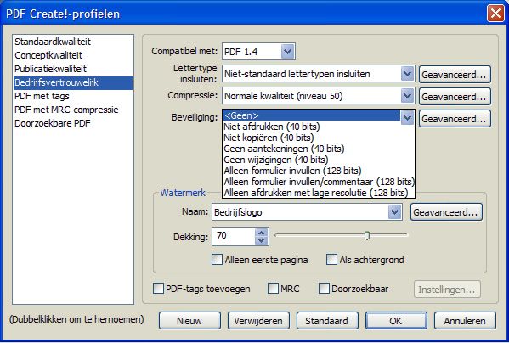Expand the Lettertype insluiten dropdown arrow
The image size is (509, 343).
pyautogui.click(x=407, y=74)
